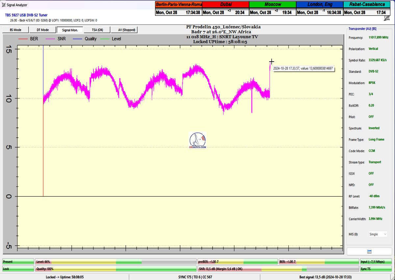Click the Dubai world clock panel

pyautogui.click(x=225, y=8)
